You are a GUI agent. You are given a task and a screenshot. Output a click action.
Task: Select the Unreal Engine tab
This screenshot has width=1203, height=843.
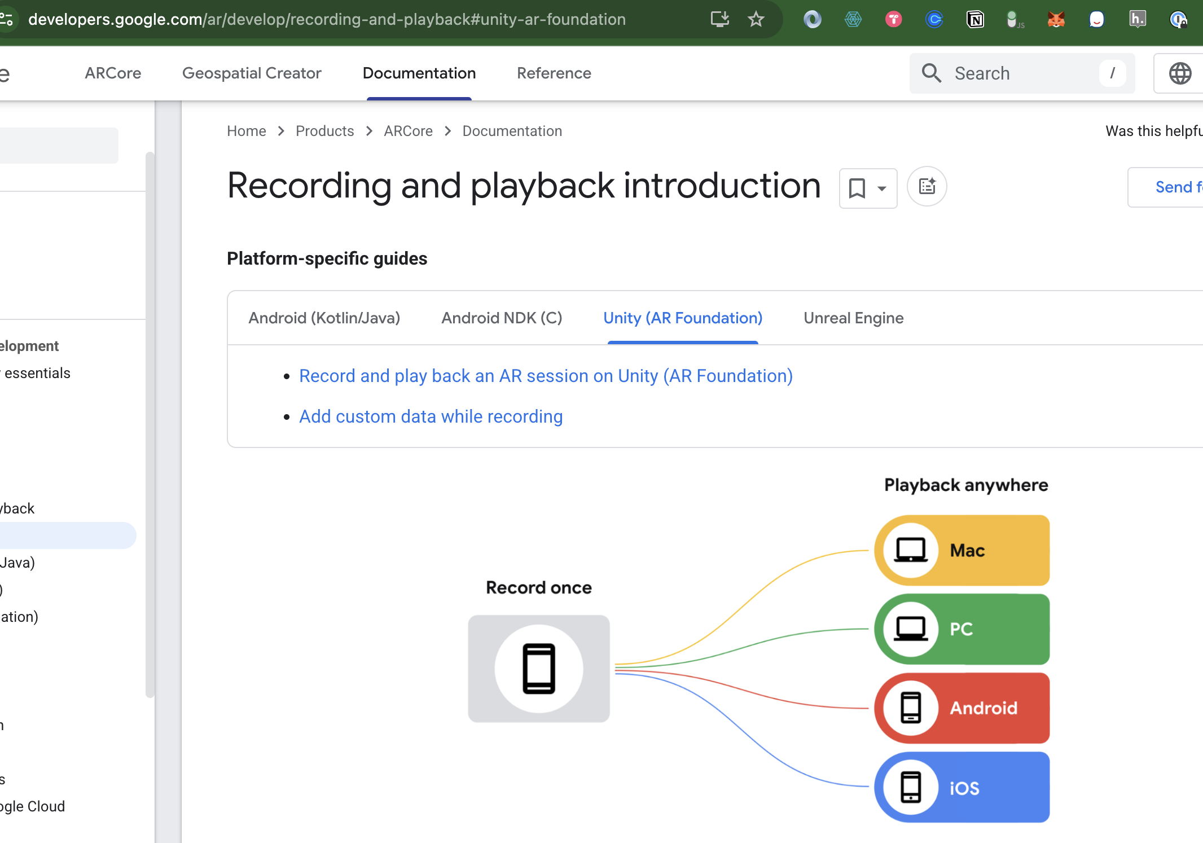click(x=853, y=318)
